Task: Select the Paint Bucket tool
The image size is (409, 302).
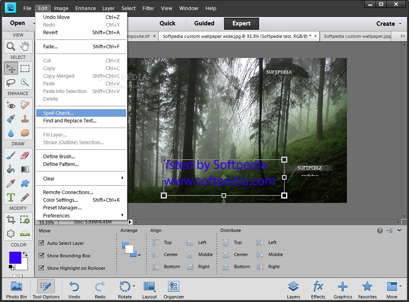Action: point(11,170)
